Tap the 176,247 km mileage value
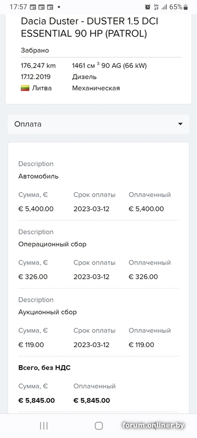The width and height of the screenshot is (197, 438). point(38,66)
